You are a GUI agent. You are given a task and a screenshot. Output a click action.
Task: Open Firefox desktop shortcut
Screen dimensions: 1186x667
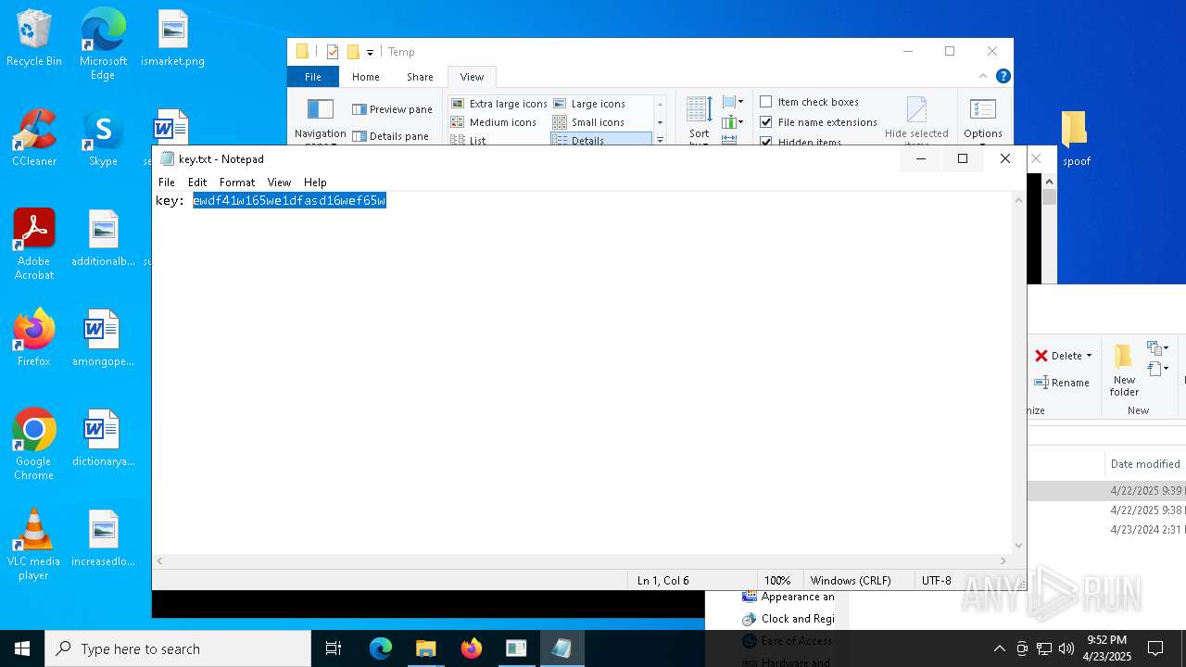pos(34,338)
